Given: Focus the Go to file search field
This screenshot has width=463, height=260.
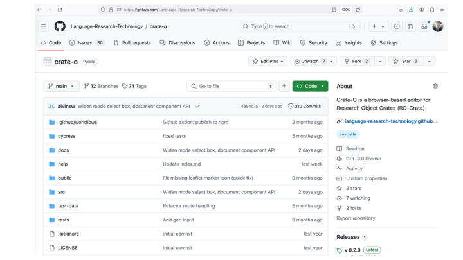Looking at the screenshot, I should (232, 86).
